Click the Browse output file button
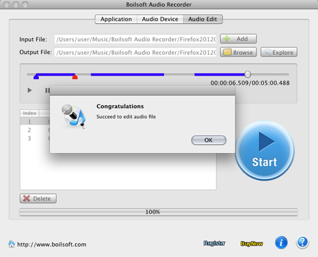The image size is (318, 257). pos(238,52)
